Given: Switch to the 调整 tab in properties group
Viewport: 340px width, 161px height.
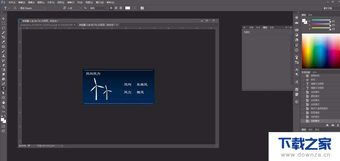Looking at the screenshot, I should pos(251,28).
